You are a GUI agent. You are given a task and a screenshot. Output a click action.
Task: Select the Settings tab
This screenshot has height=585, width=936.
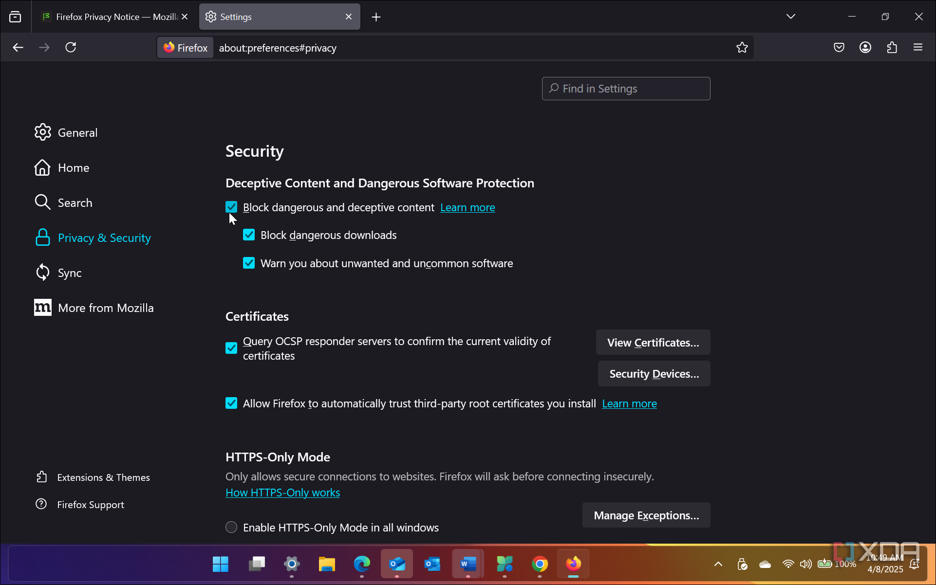click(x=280, y=17)
